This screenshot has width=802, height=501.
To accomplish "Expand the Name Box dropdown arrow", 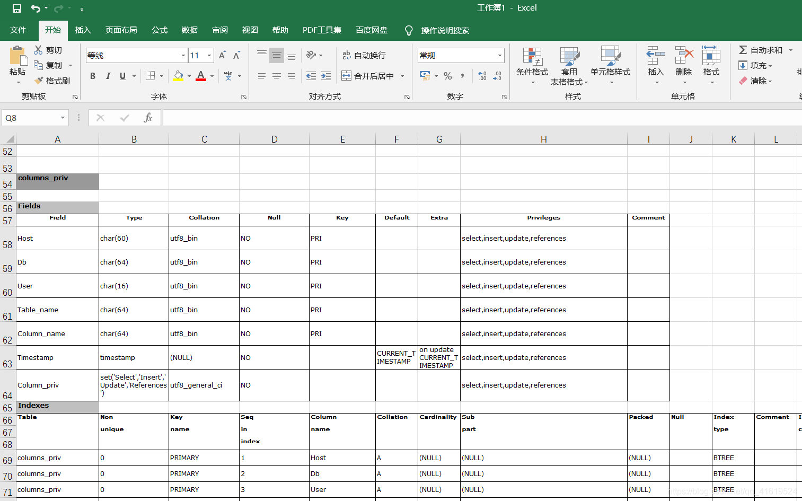I will click(63, 118).
